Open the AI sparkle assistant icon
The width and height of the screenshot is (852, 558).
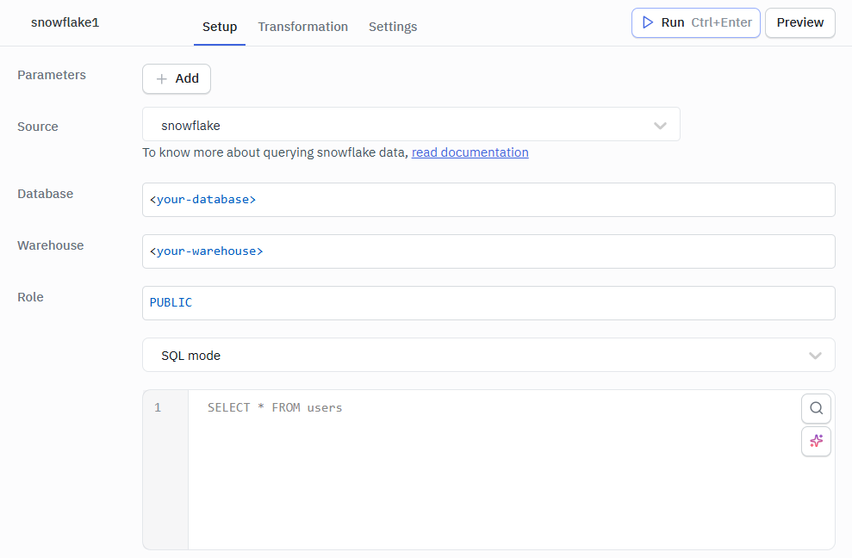tap(816, 441)
